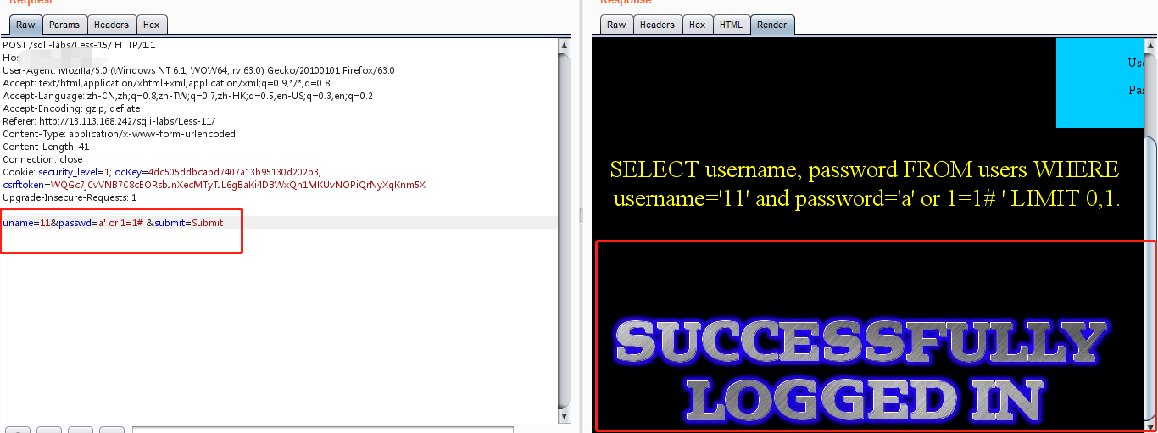This screenshot has height=433, width=1158.
Task: Switch to the Request Raw tab
Action: click(25, 25)
